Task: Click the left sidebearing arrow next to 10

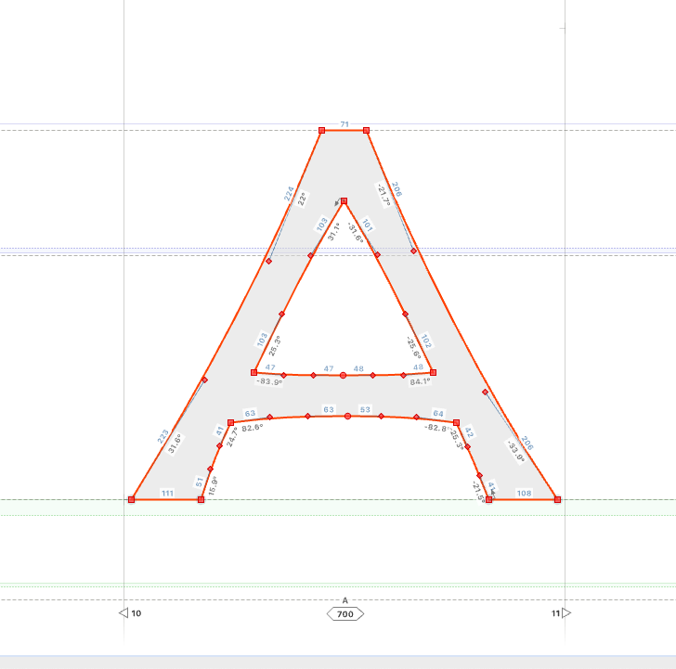Action: click(x=123, y=612)
